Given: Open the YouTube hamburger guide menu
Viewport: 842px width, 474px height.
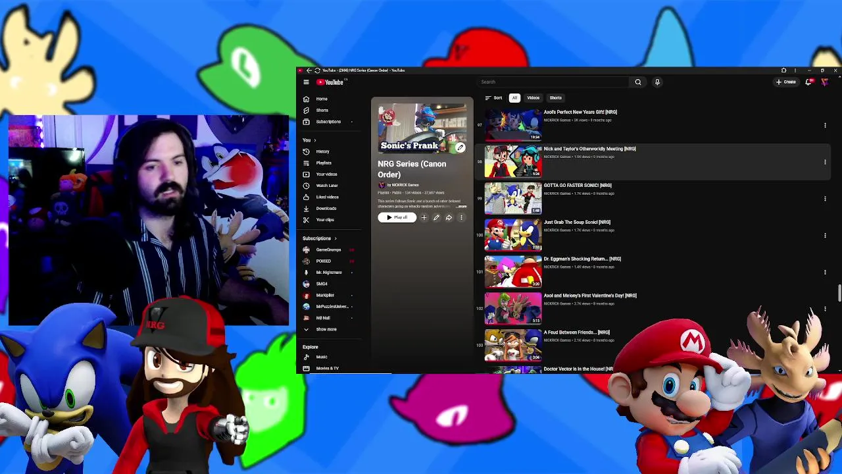Looking at the screenshot, I should [306, 82].
